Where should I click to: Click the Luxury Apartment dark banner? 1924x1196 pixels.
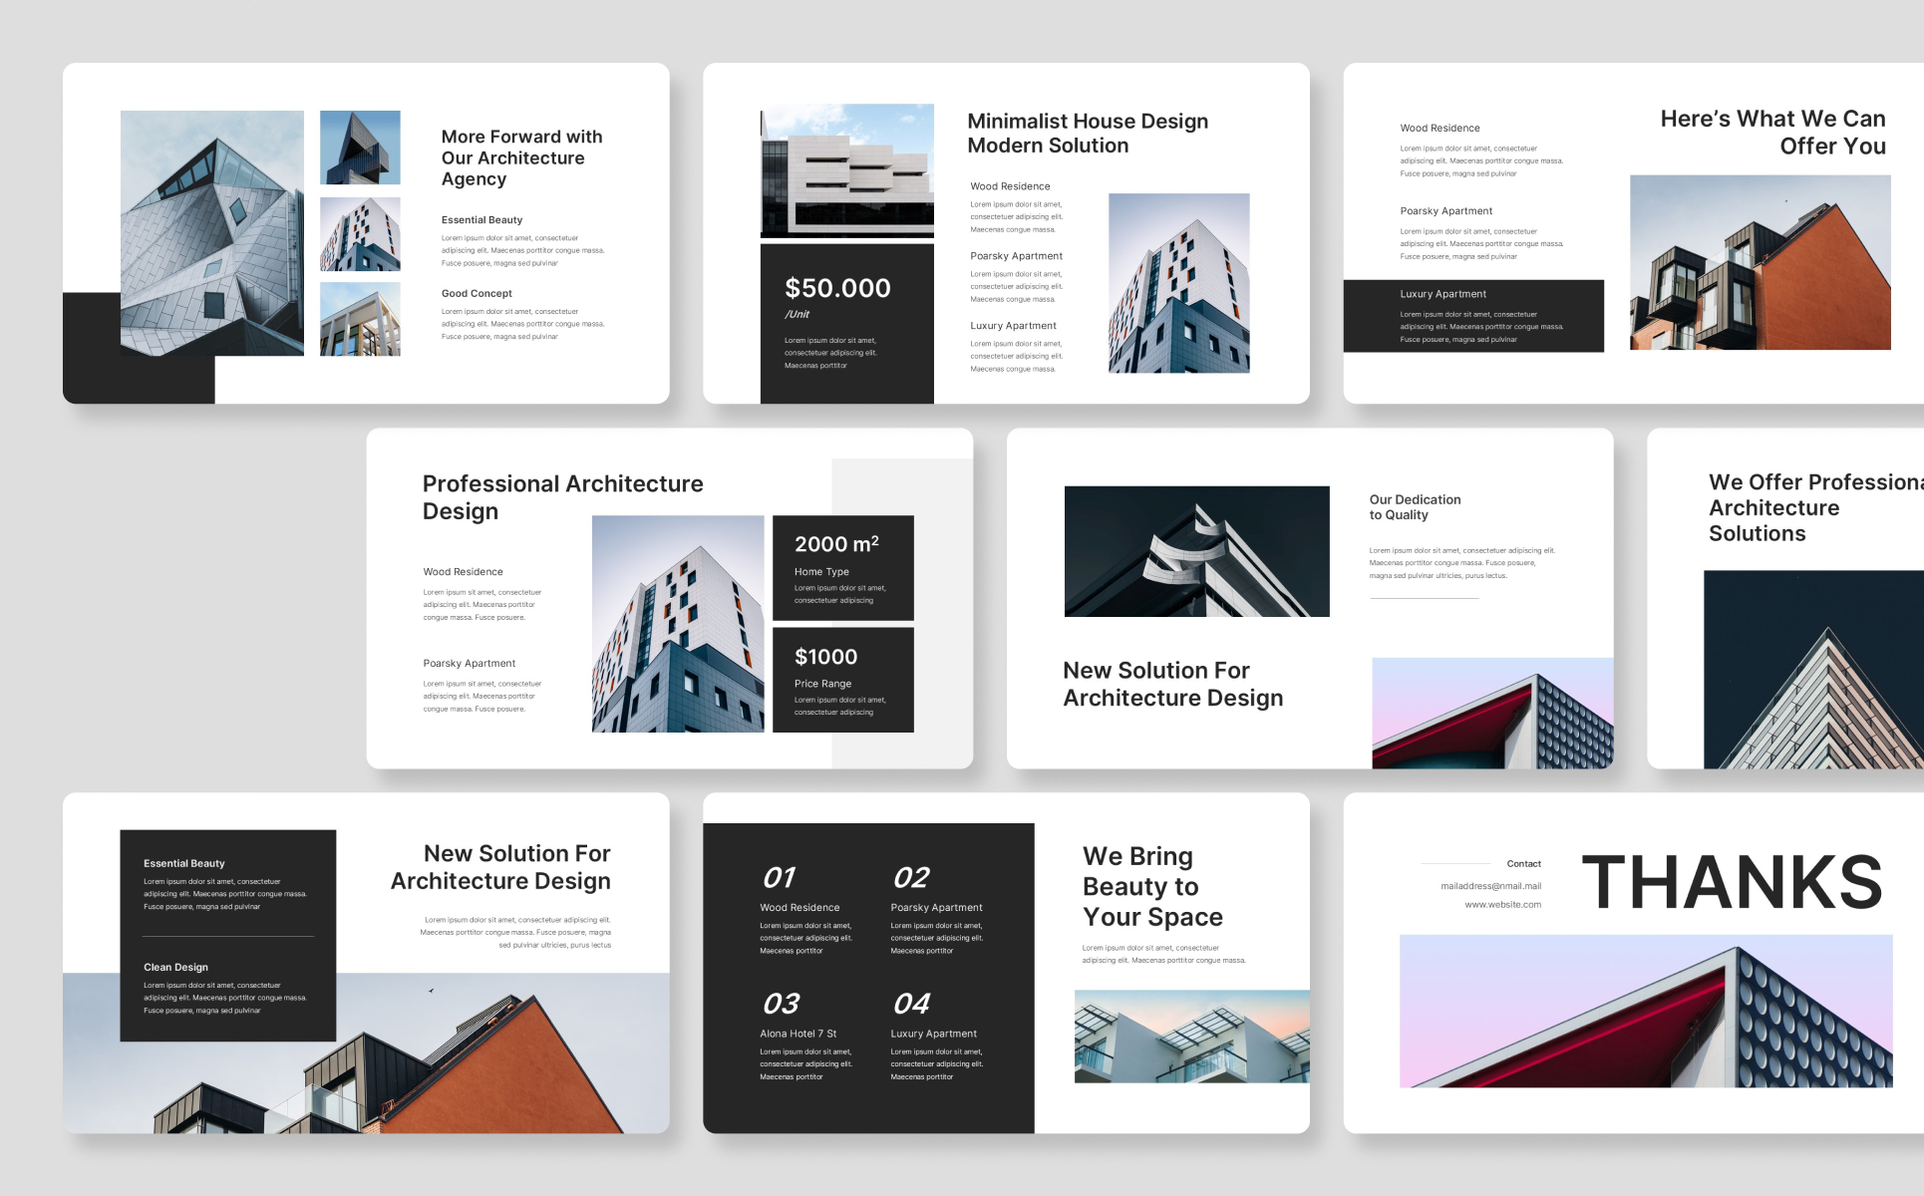coord(1472,316)
